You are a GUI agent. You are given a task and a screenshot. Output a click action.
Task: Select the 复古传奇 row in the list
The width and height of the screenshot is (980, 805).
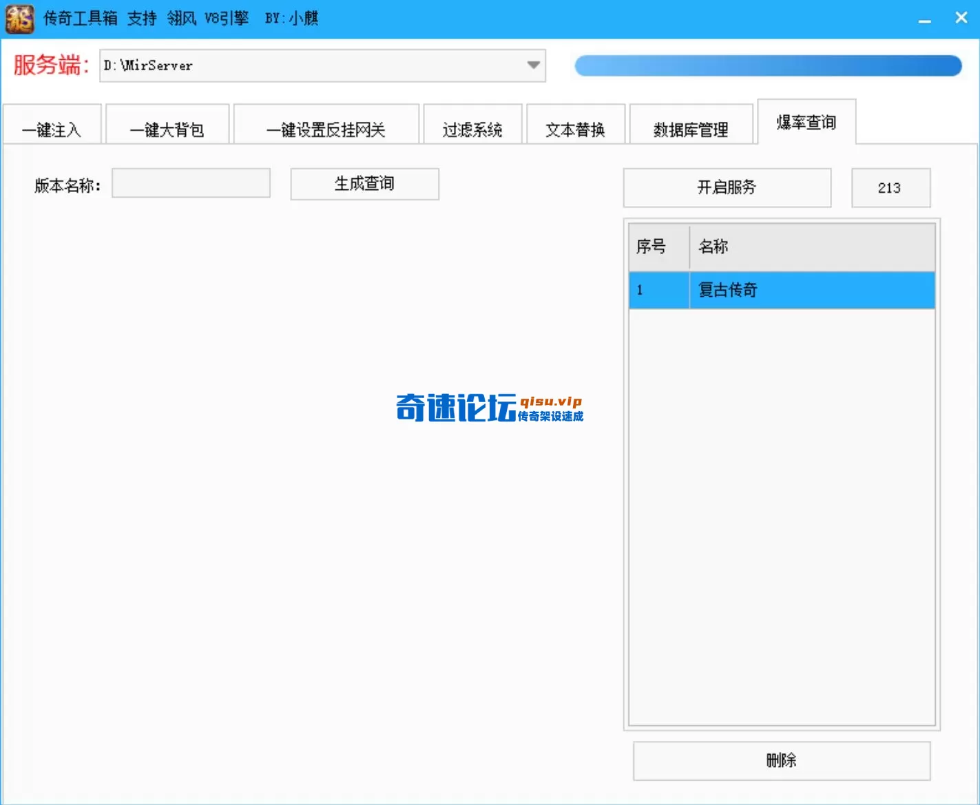coord(782,290)
